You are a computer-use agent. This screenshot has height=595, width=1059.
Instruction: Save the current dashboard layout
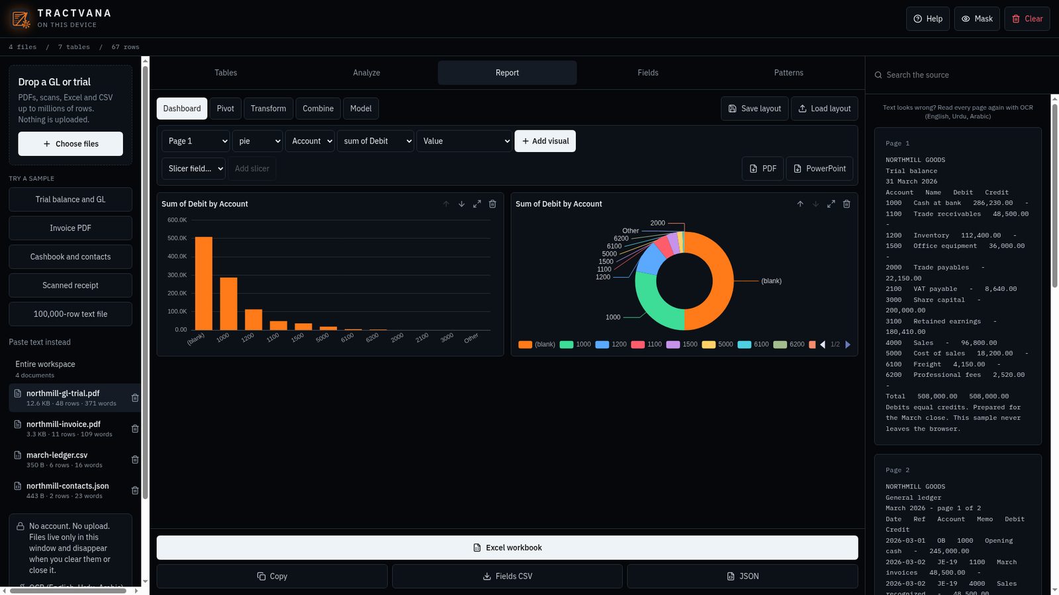[755, 108]
